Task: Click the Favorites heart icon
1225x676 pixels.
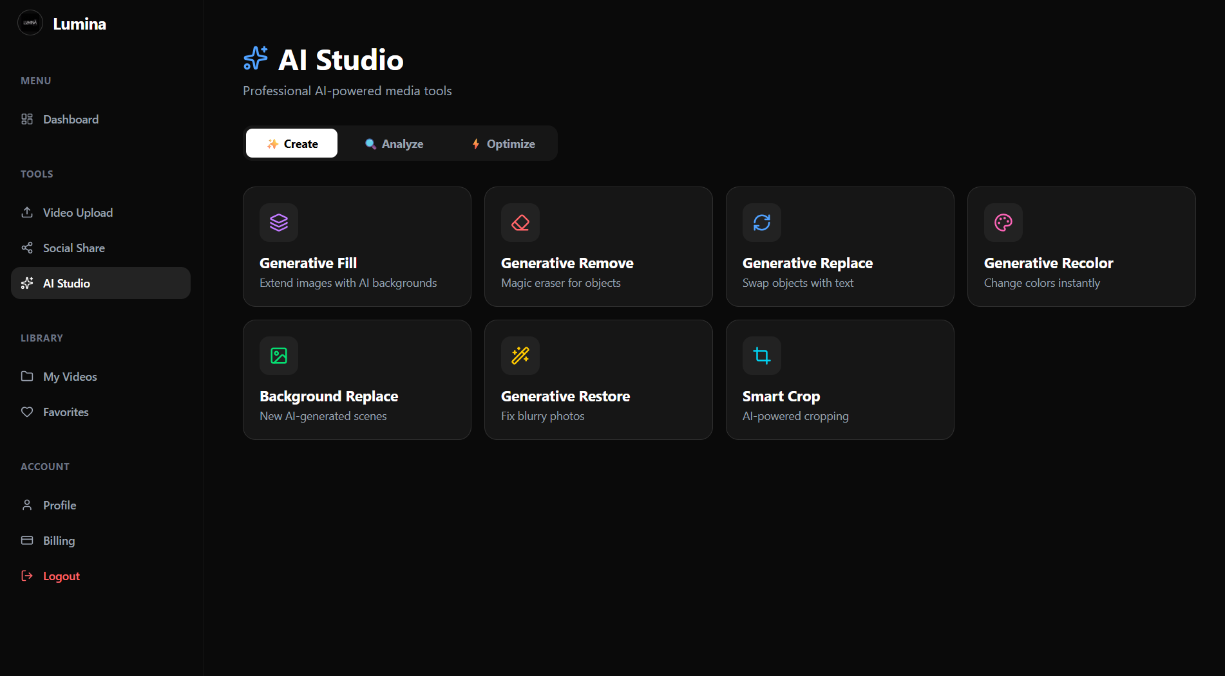Action: coord(27,412)
